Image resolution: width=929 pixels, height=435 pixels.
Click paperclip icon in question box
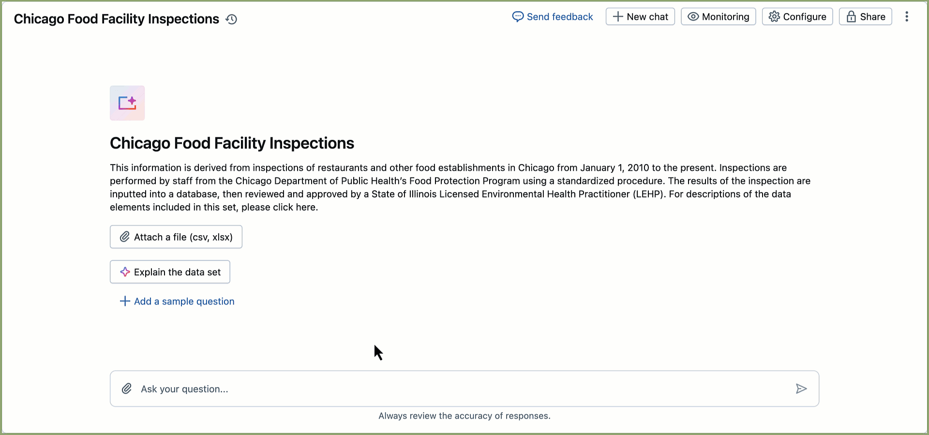(x=127, y=389)
